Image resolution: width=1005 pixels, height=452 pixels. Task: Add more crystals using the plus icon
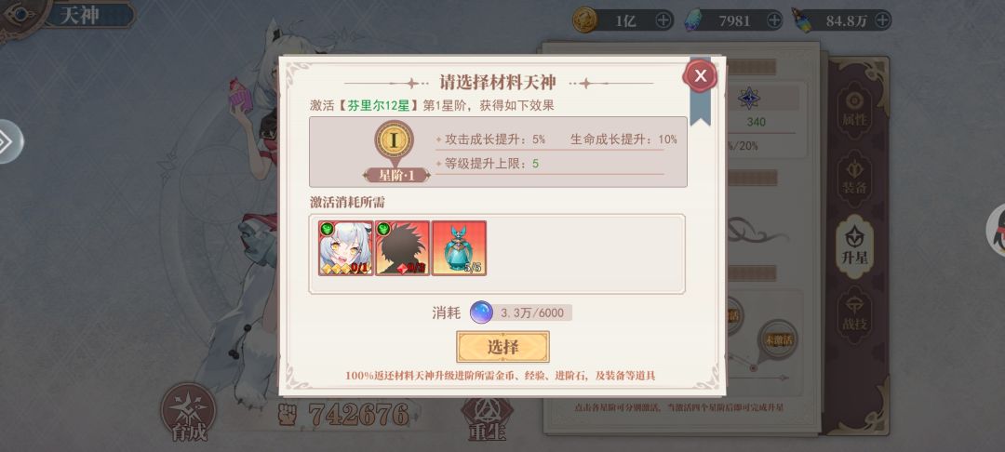774,20
